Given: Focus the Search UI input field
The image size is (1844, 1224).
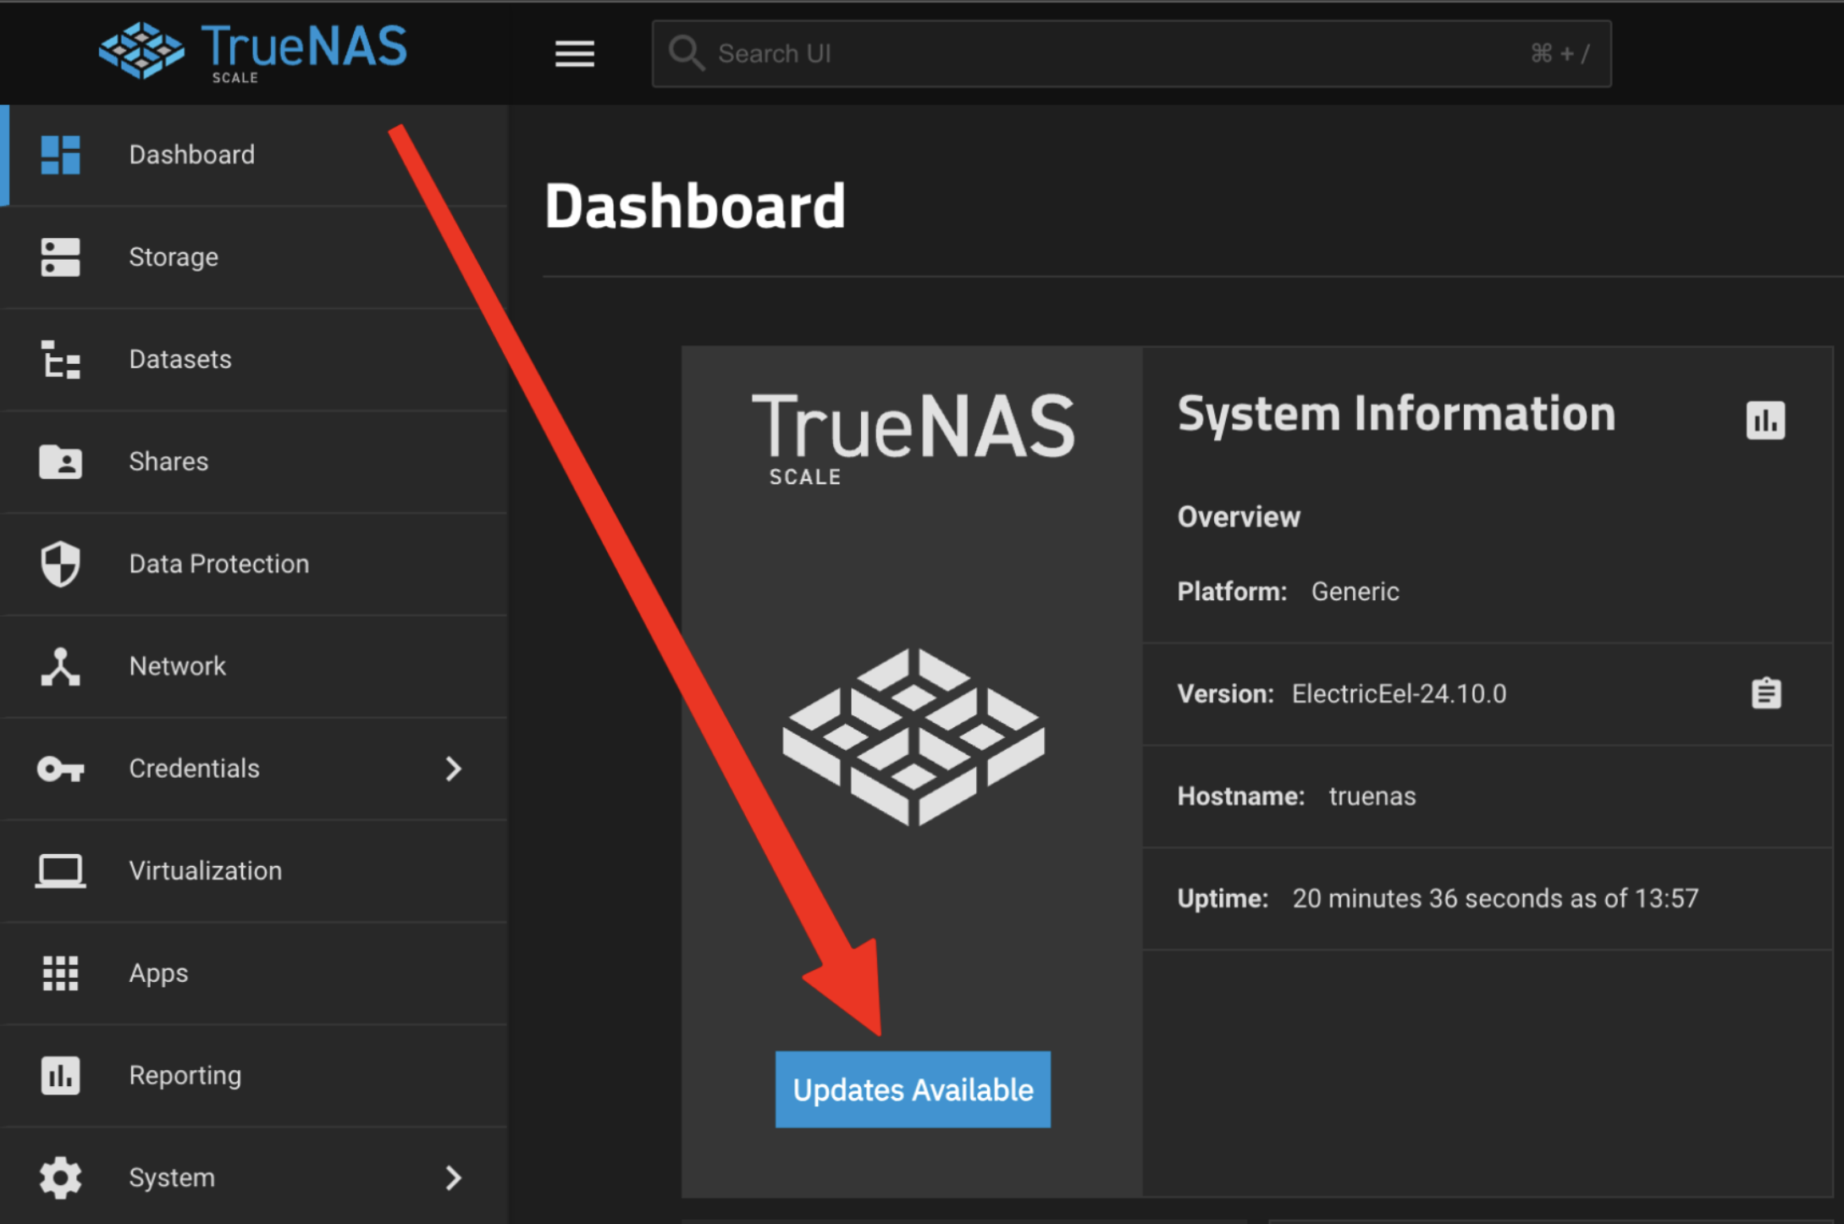Looking at the screenshot, I should pos(1118,54).
